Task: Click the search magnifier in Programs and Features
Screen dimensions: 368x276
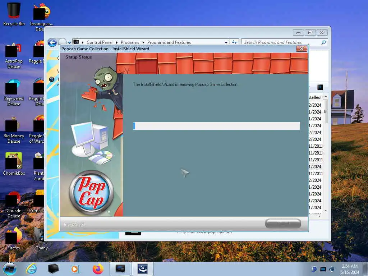Action: (x=323, y=42)
